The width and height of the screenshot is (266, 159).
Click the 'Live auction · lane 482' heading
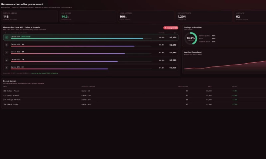pos(21,27)
